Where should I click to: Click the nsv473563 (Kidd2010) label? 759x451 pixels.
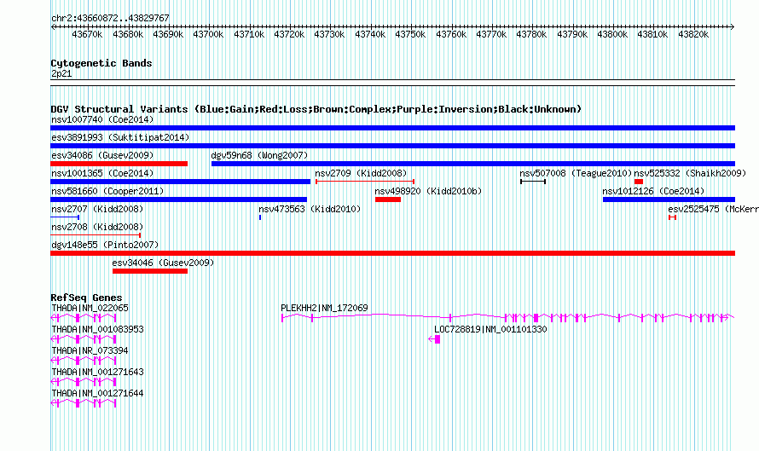tap(310, 209)
